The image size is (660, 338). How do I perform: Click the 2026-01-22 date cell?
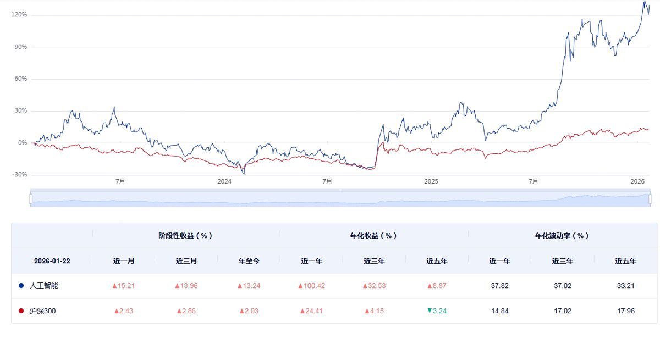[x=52, y=261]
